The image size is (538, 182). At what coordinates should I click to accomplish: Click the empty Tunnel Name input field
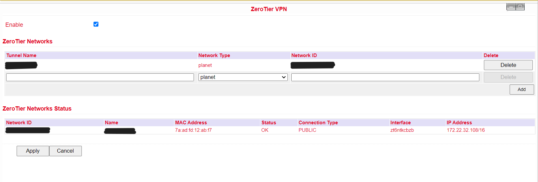(100, 77)
